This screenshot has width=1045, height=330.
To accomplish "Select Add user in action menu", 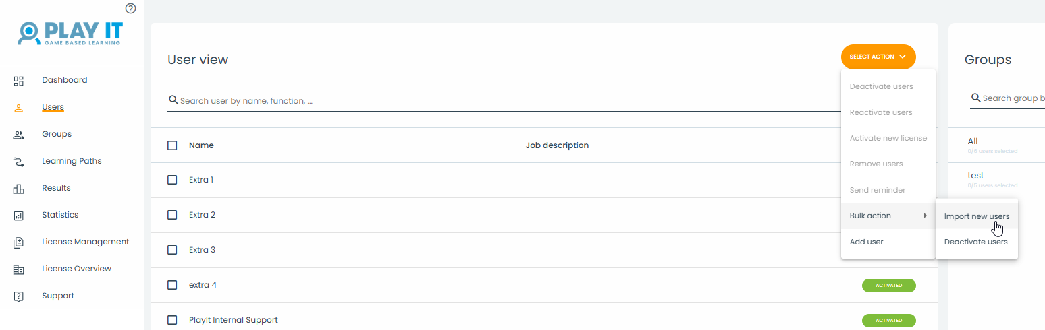I will click(866, 242).
